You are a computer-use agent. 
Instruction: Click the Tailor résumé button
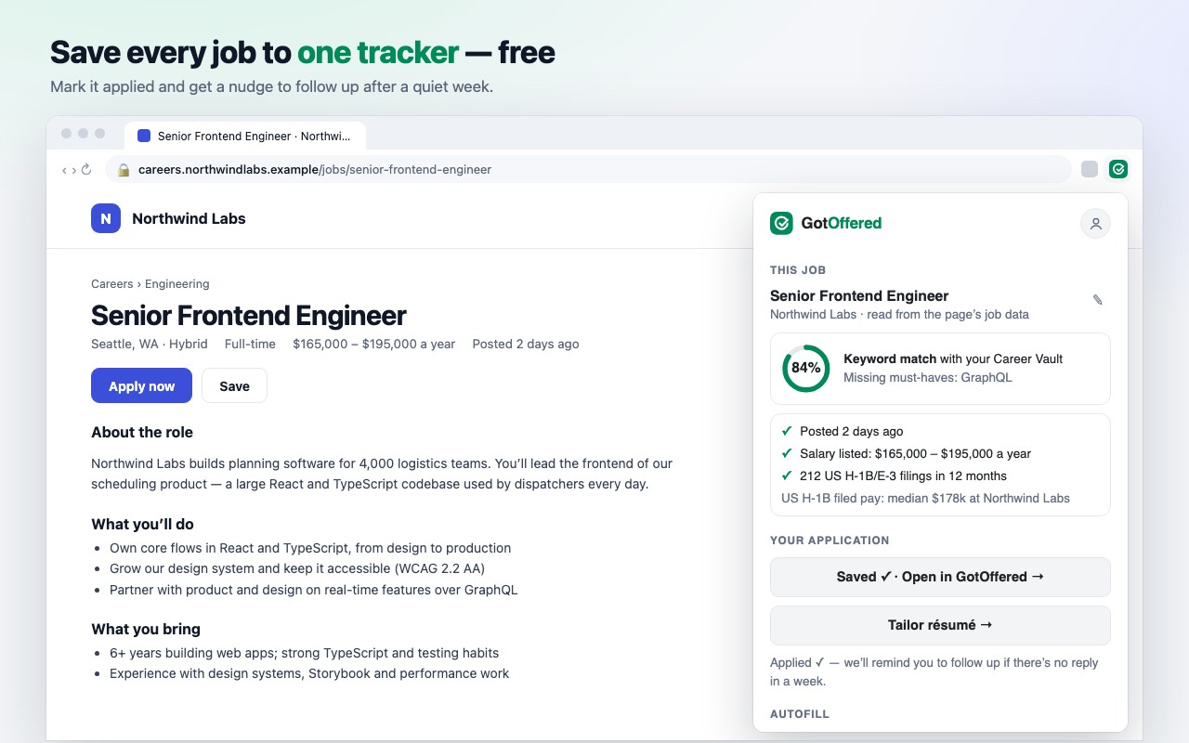[x=940, y=625]
